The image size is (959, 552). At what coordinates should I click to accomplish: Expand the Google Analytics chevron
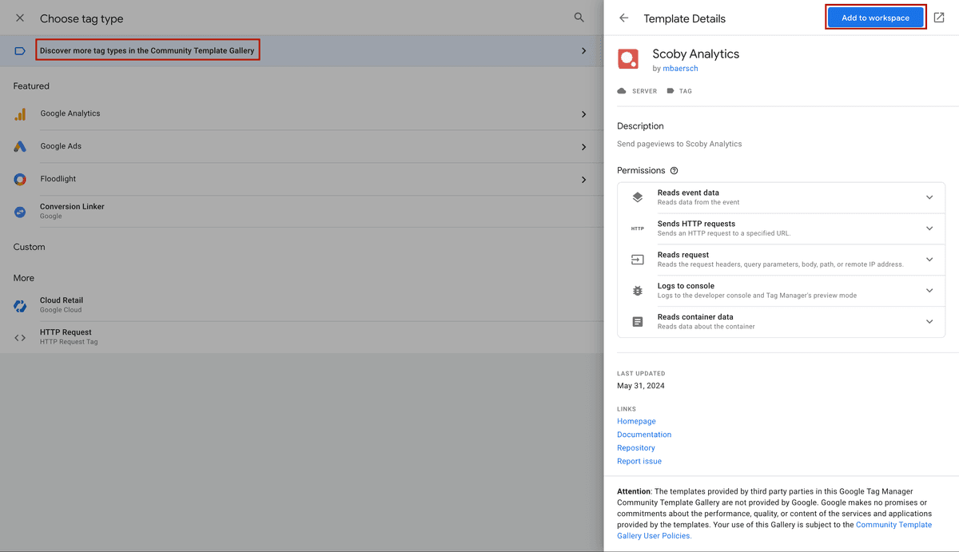click(584, 114)
